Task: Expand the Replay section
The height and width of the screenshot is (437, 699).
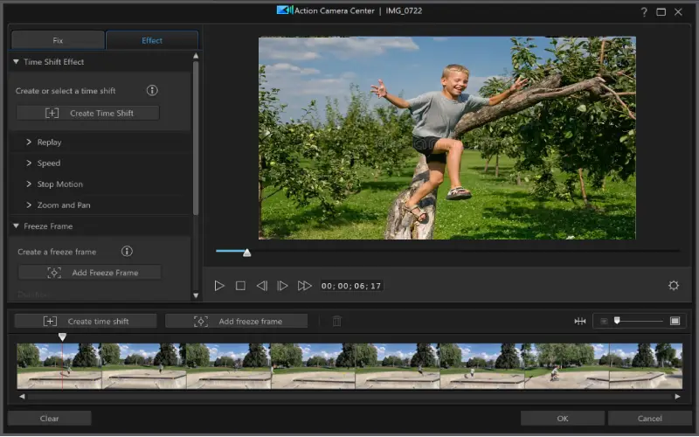Action: click(49, 142)
